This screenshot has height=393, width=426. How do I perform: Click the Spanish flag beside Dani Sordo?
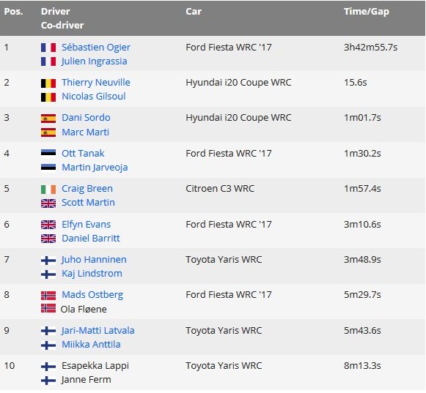point(48,119)
